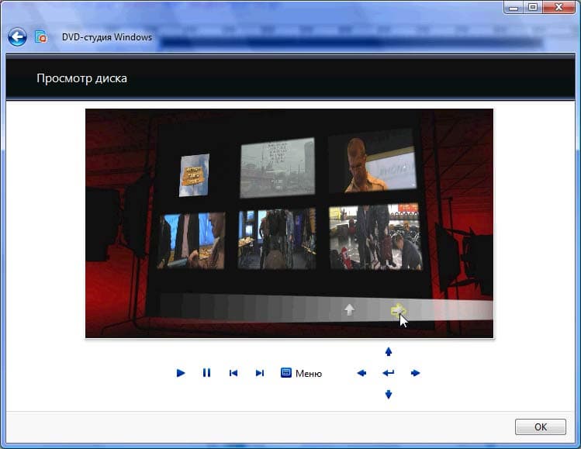Open the disc menu with the Меню icon
The width and height of the screenshot is (581, 449).
tap(286, 373)
